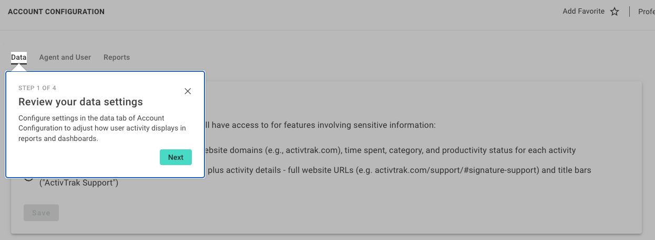The width and height of the screenshot is (655, 240).
Task: Click the ACCOUNT CONFIGURATION page title
Action: point(56,12)
